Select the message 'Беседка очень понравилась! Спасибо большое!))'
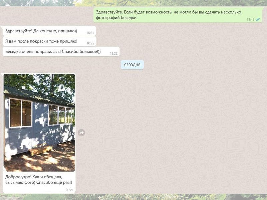This screenshot has width=267, height=200. coord(61,52)
